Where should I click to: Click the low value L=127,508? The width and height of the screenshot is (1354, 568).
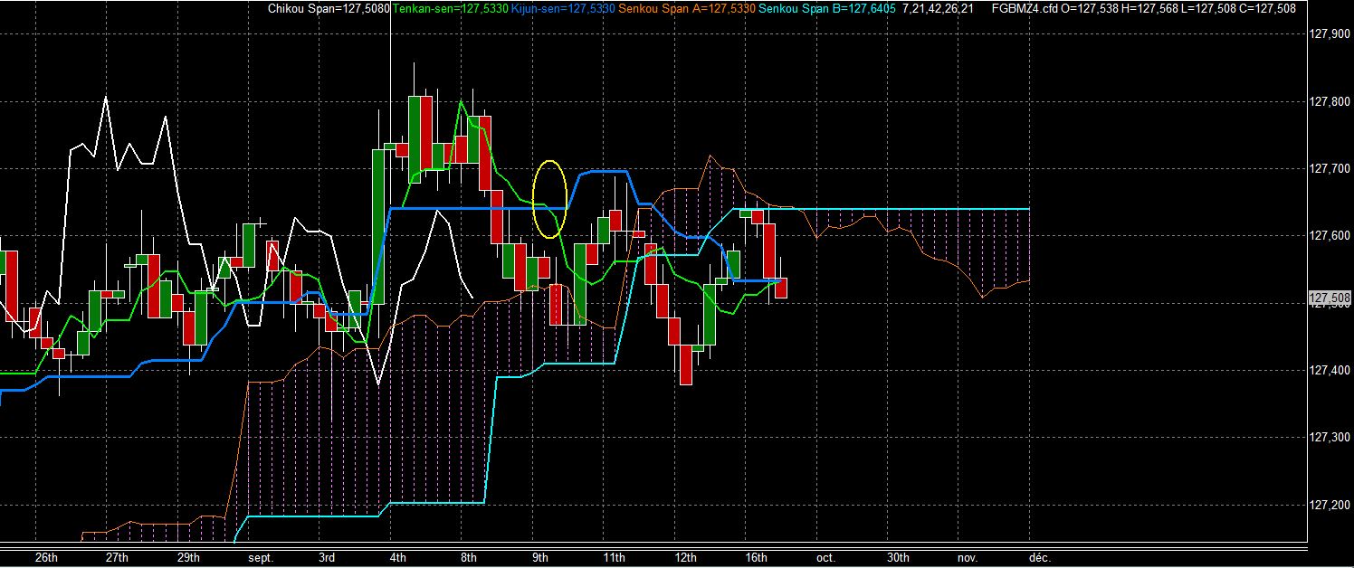coord(1210,9)
